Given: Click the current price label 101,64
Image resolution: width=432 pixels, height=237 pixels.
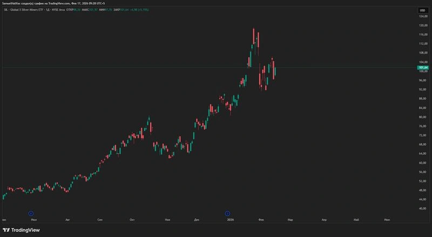Looking at the screenshot, I should (x=423, y=67).
